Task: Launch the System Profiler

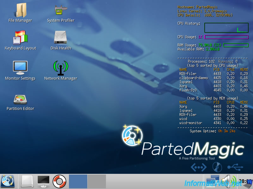Action: tap(60, 11)
